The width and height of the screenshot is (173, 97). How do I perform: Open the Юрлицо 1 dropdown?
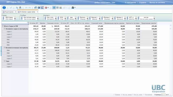click(x=112, y=18)
